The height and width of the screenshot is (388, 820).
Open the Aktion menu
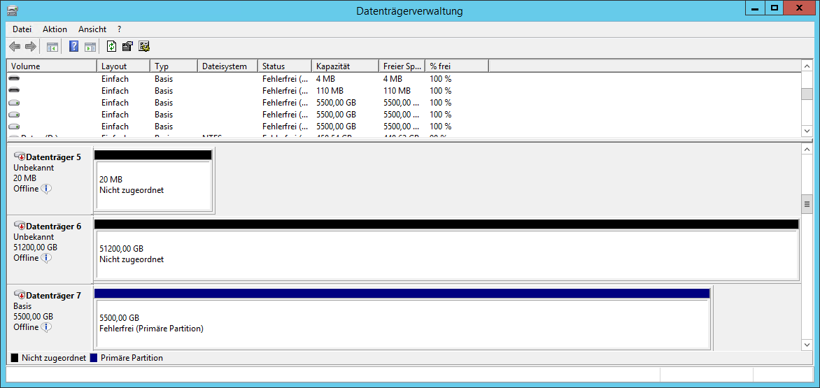click(55, 29)
